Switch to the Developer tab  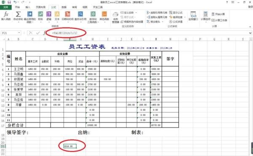(x=98, y=7)
